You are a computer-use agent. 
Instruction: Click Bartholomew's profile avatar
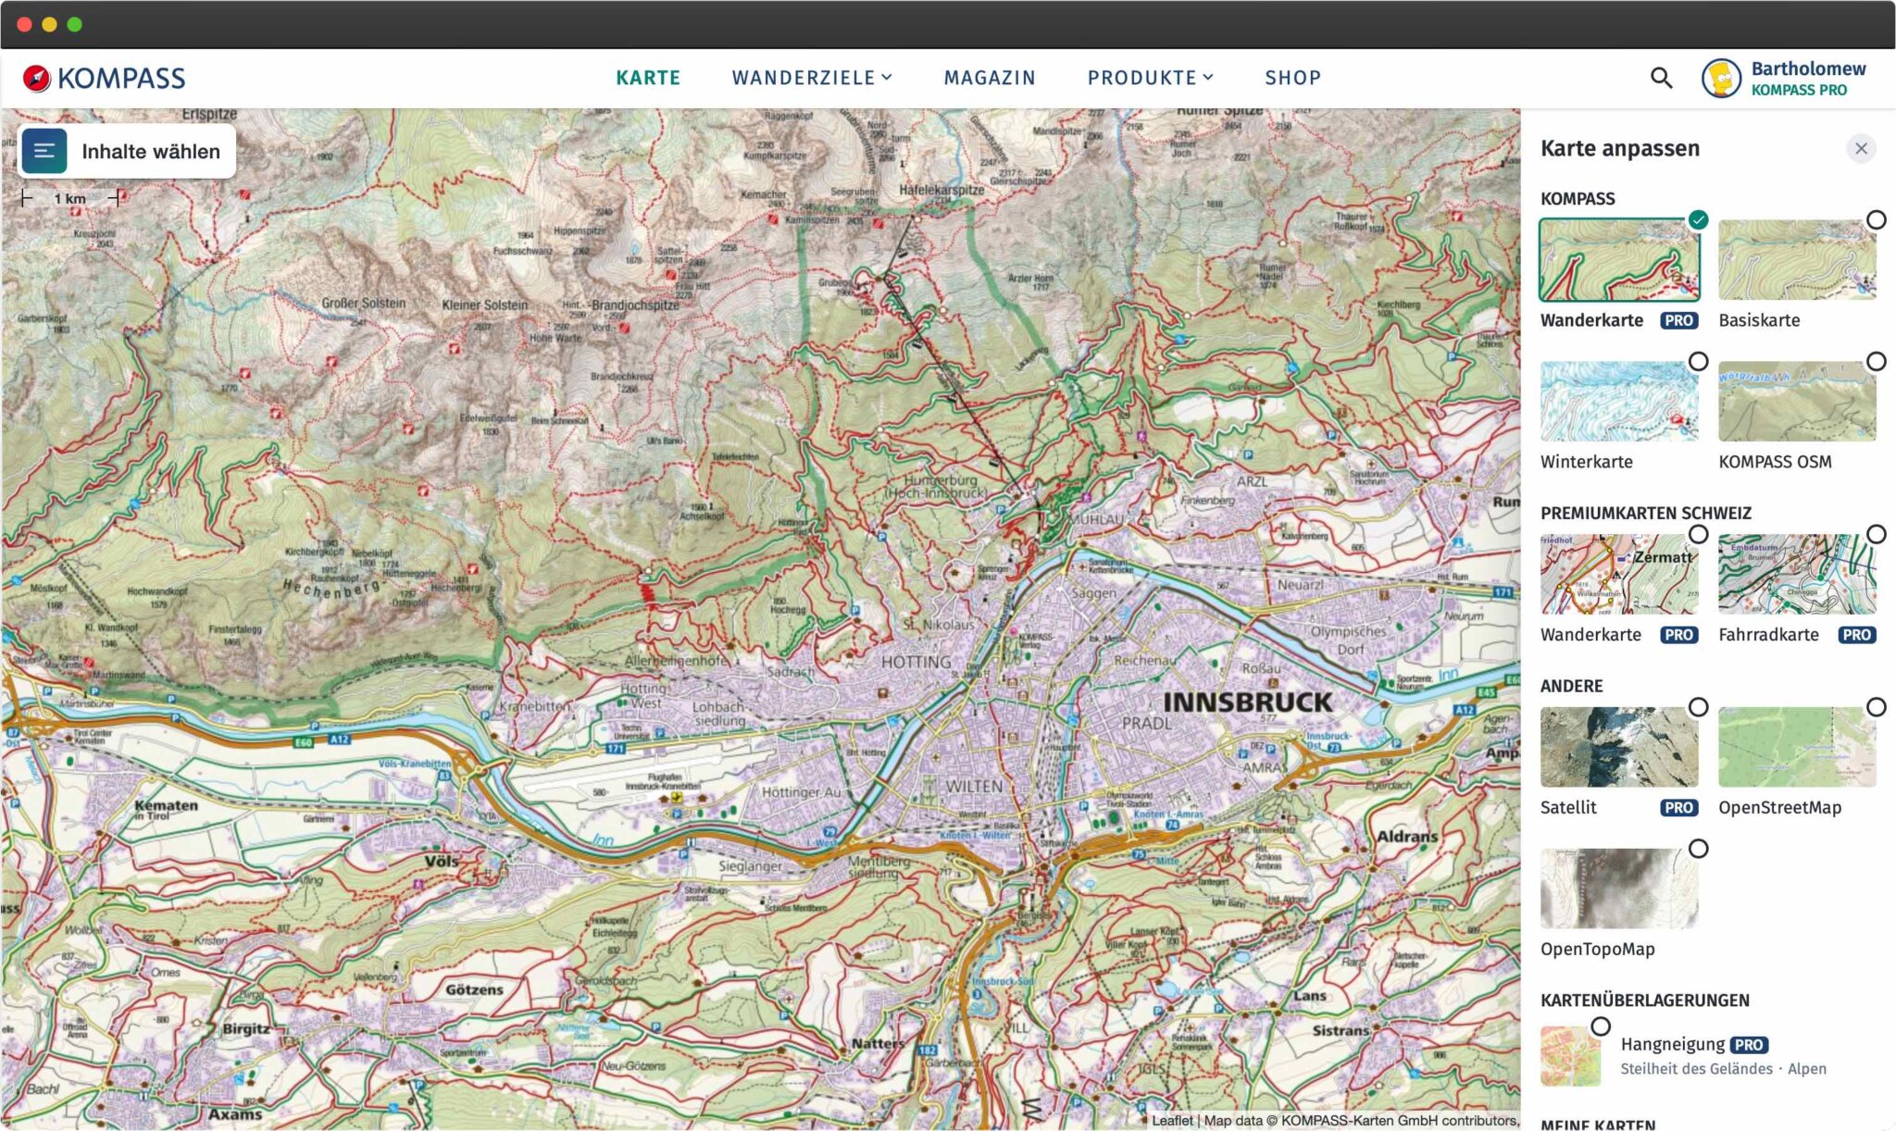(1721, 78)
